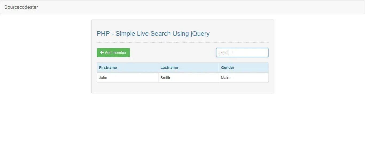Click the Firstname column header
The width and height of the screenshot is (365, 146).
pos(108,68)
